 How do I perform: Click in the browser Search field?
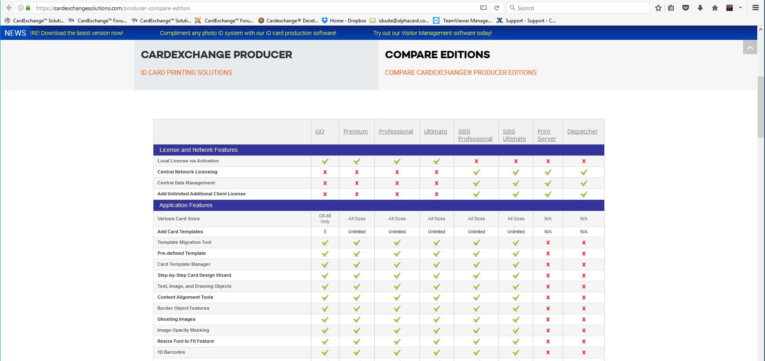578,8
